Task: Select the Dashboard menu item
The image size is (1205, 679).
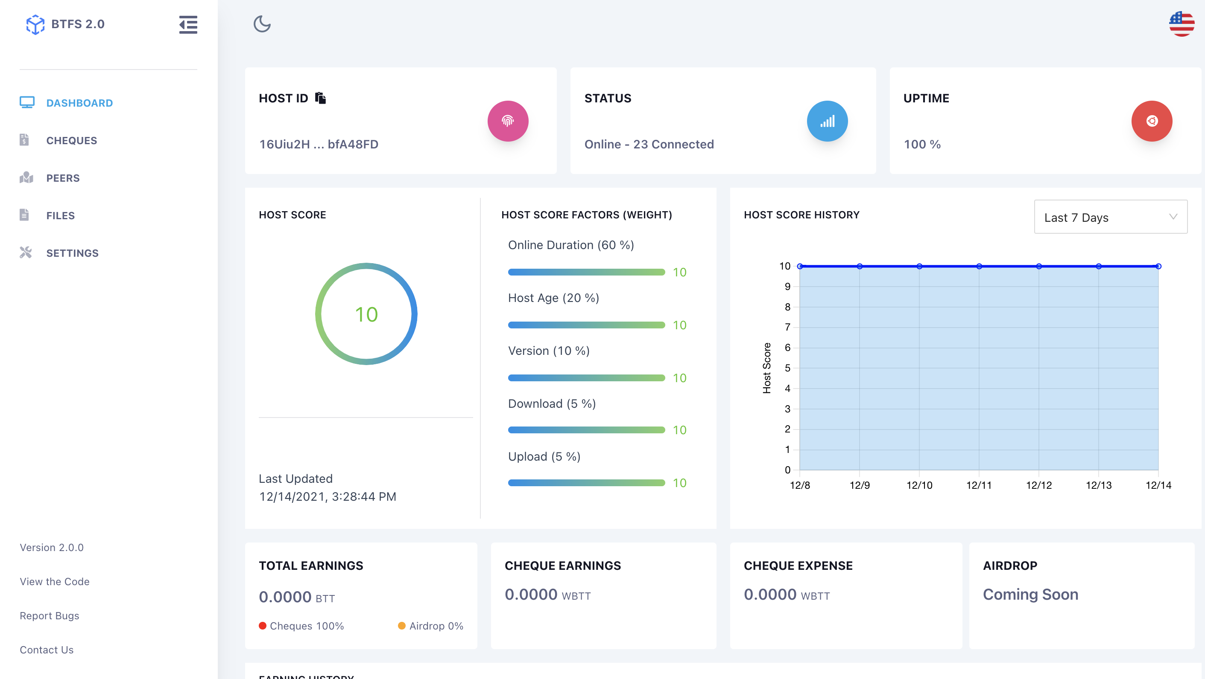Action: click(79, 103)
